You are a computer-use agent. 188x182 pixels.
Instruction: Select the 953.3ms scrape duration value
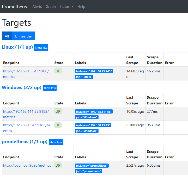pos(154,125)
